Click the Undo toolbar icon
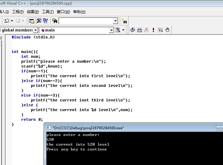Screen dimensions: 223x165 point(7,21)
